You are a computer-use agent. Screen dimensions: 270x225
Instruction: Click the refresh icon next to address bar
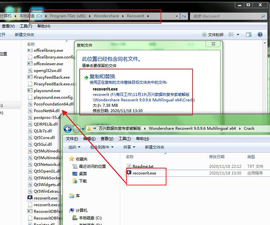(x=184, y=16)
